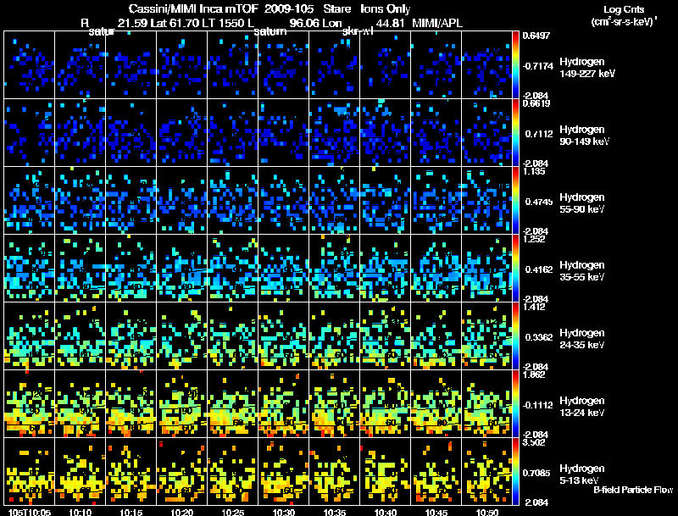Click the Hydrogen 5-13 keV label
The width and height of the screenshot is (678, 516).
tap(582, 474)
